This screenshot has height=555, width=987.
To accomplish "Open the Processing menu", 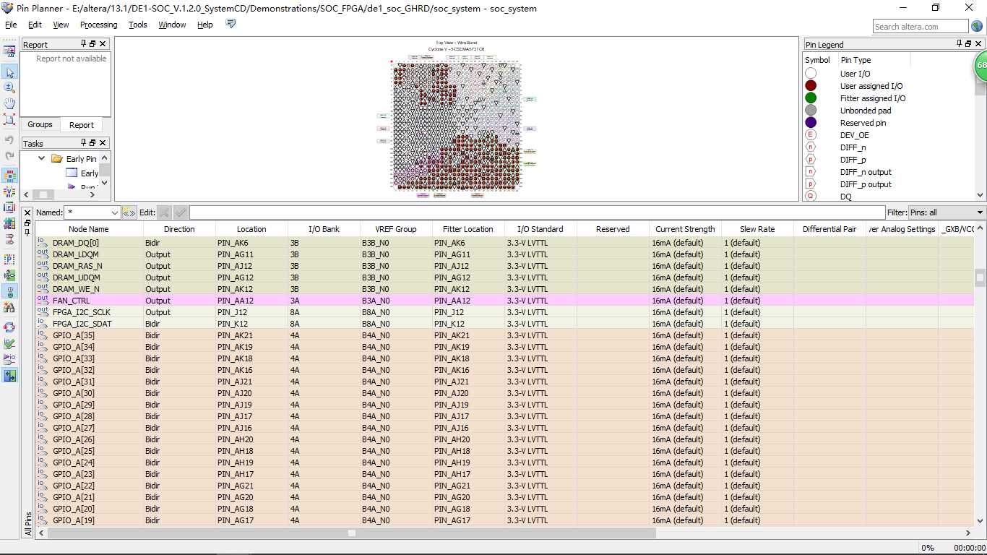I will (98, 25).
